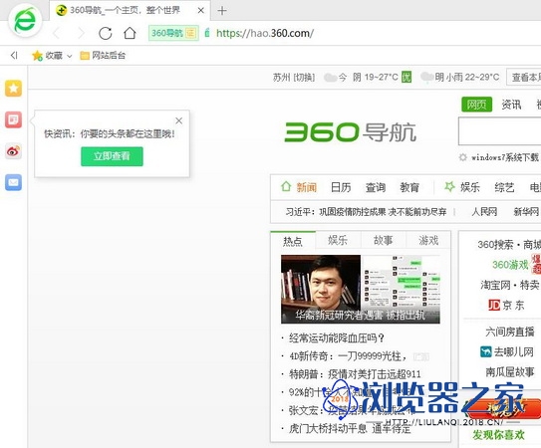This screenshot has height=448, width=541.
Task: Open 虎门大桥抖动平息 article
Action: [x=350, y=429]
